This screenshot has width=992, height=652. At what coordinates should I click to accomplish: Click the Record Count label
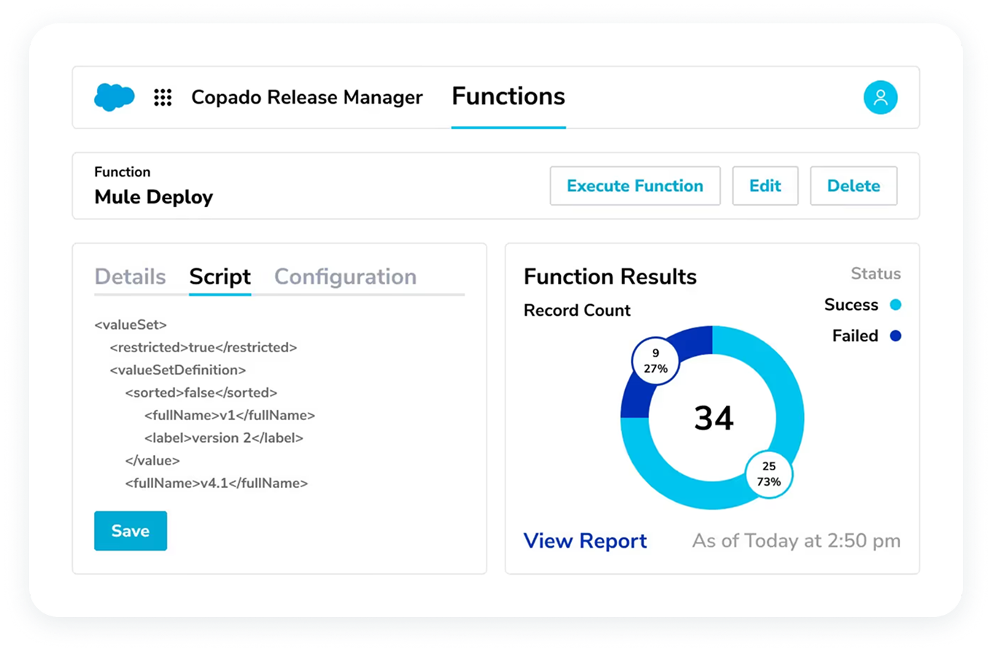click(x=577, y=310)
